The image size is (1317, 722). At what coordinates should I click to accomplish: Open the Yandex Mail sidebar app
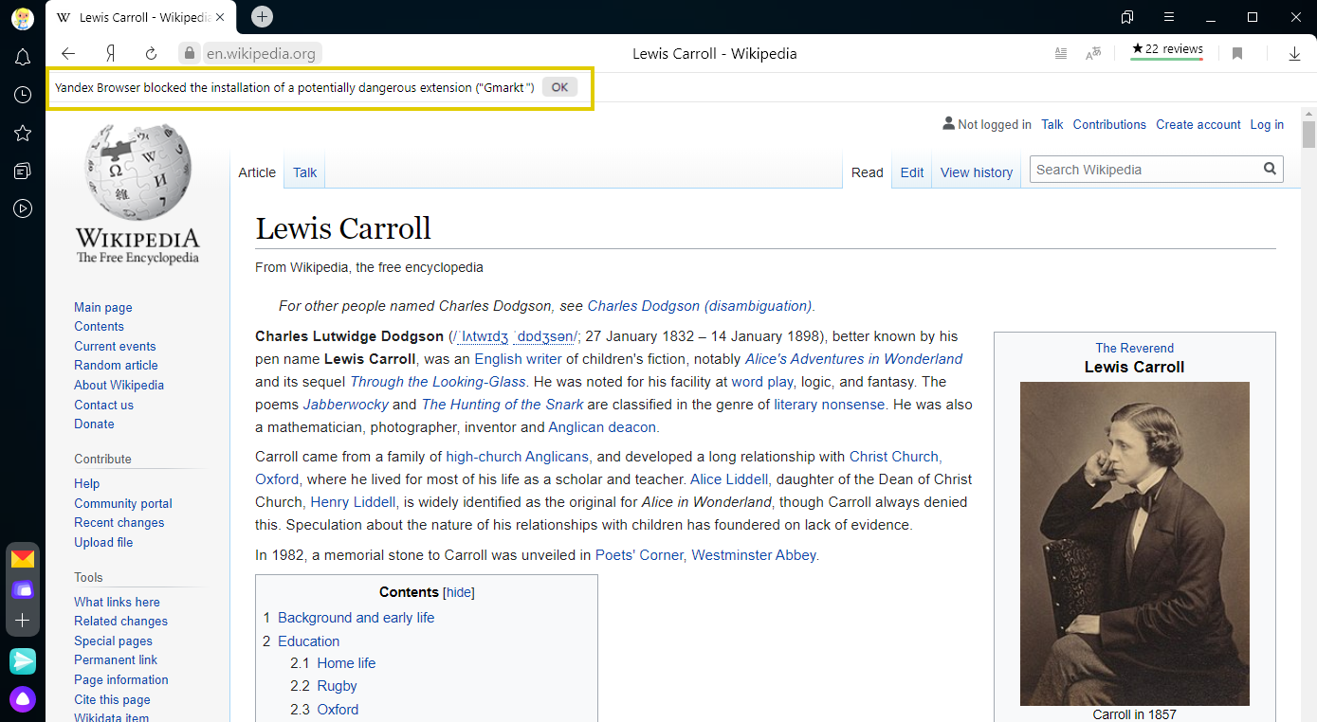(x=23, y=559)
